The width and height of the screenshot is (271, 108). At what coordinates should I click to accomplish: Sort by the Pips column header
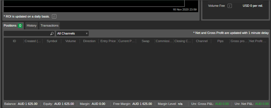(x=220, y=41)
